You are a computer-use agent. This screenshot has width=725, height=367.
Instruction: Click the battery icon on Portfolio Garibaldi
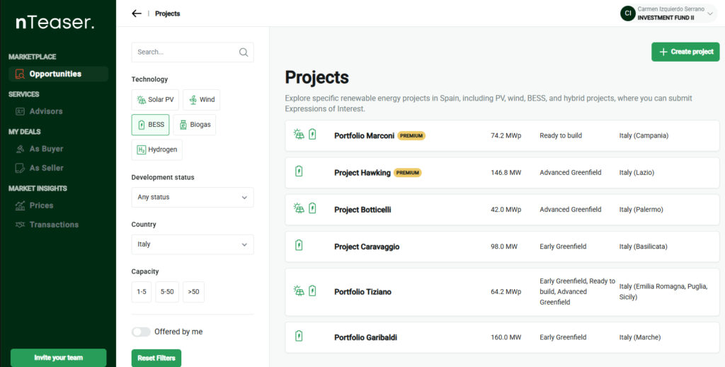[299, 337]
